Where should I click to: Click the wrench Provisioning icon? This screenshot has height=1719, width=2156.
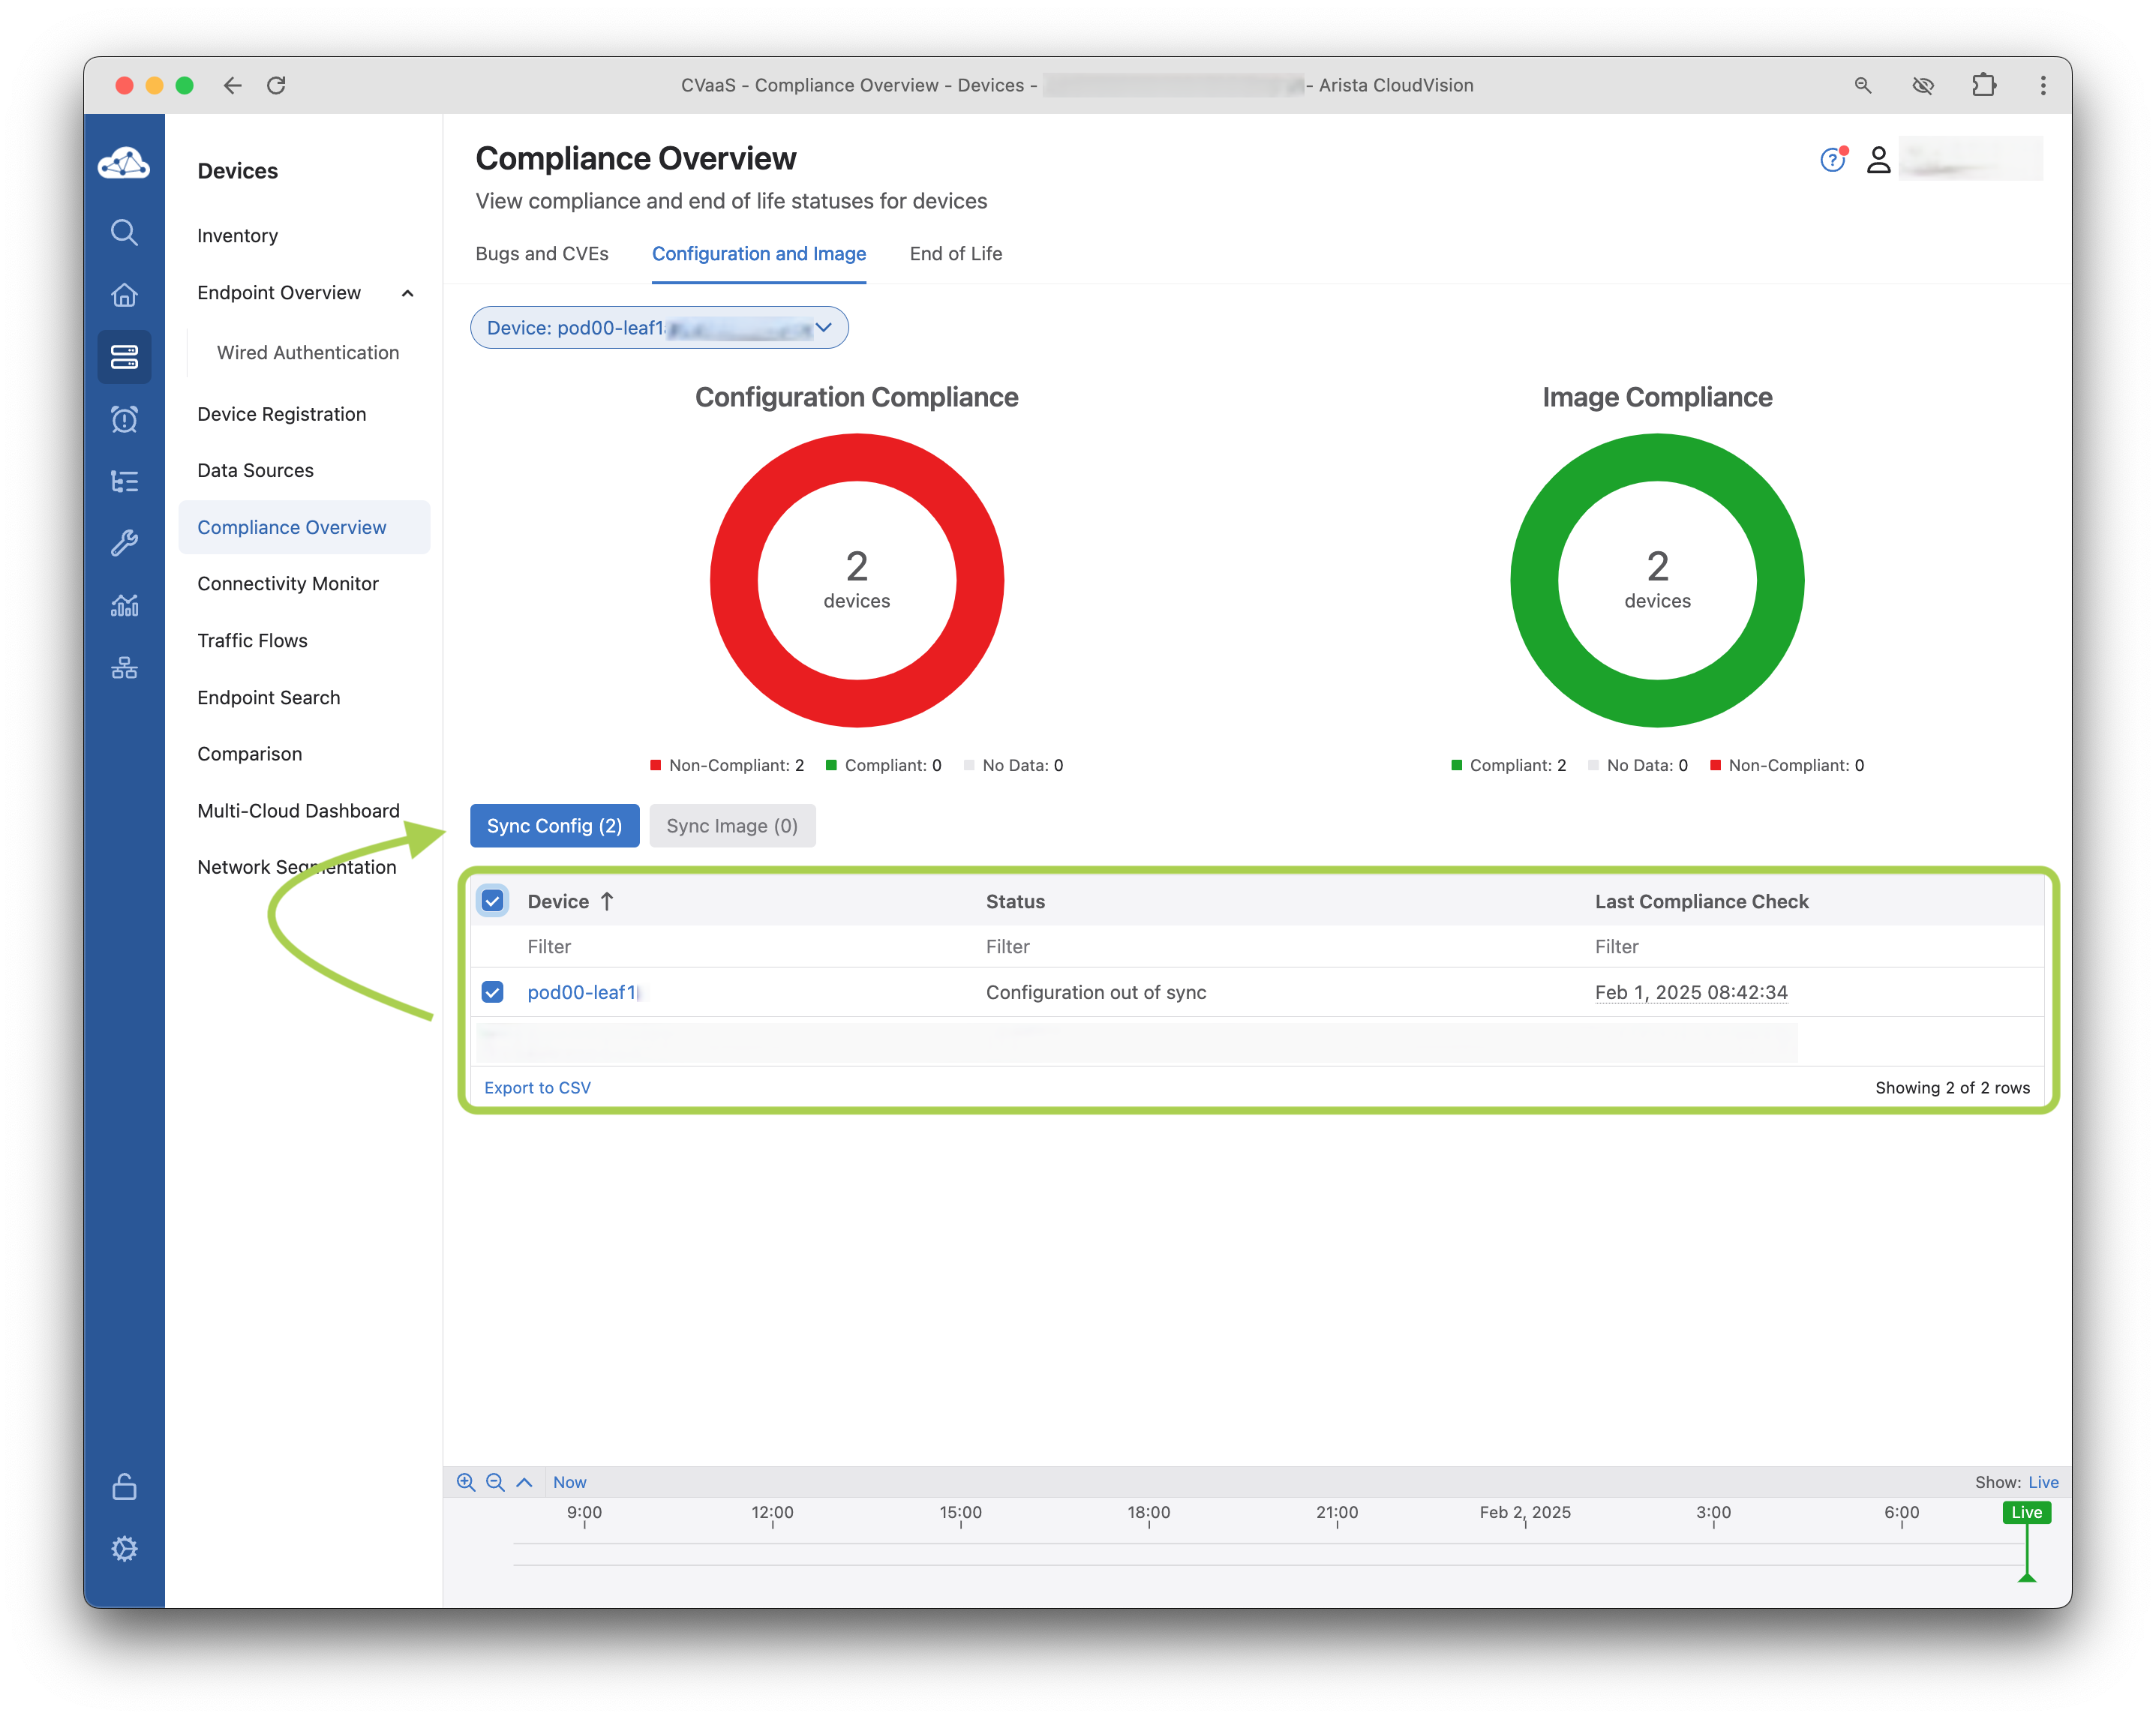click(x=124, y=543)
